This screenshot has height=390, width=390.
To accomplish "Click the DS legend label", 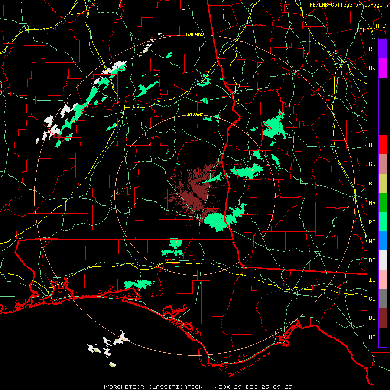I will tap(372, 260).
